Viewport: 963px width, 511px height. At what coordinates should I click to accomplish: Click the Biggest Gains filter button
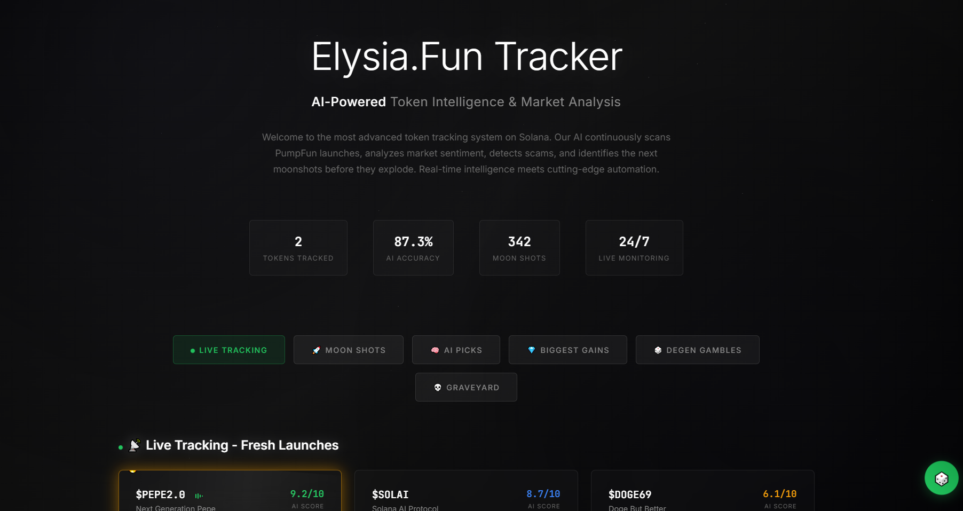567,350
